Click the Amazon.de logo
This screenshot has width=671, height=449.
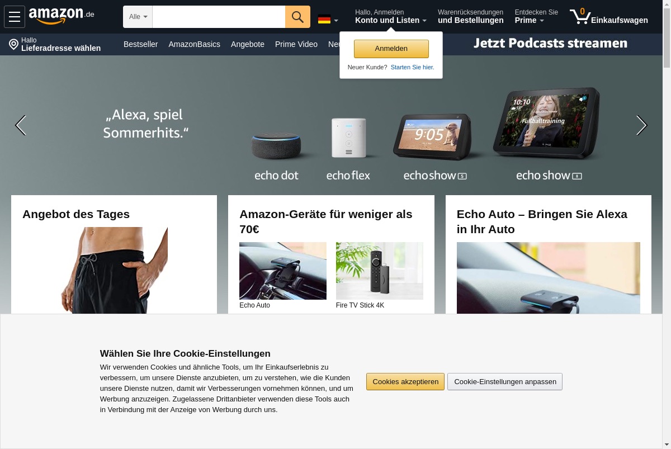point(62,16)
